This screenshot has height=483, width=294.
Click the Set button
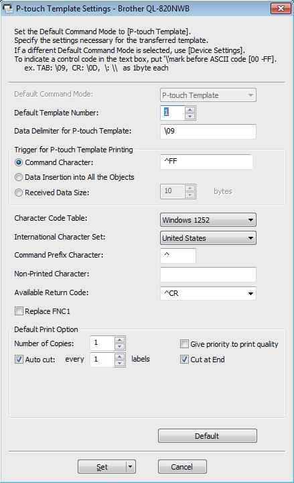point(102,467)
